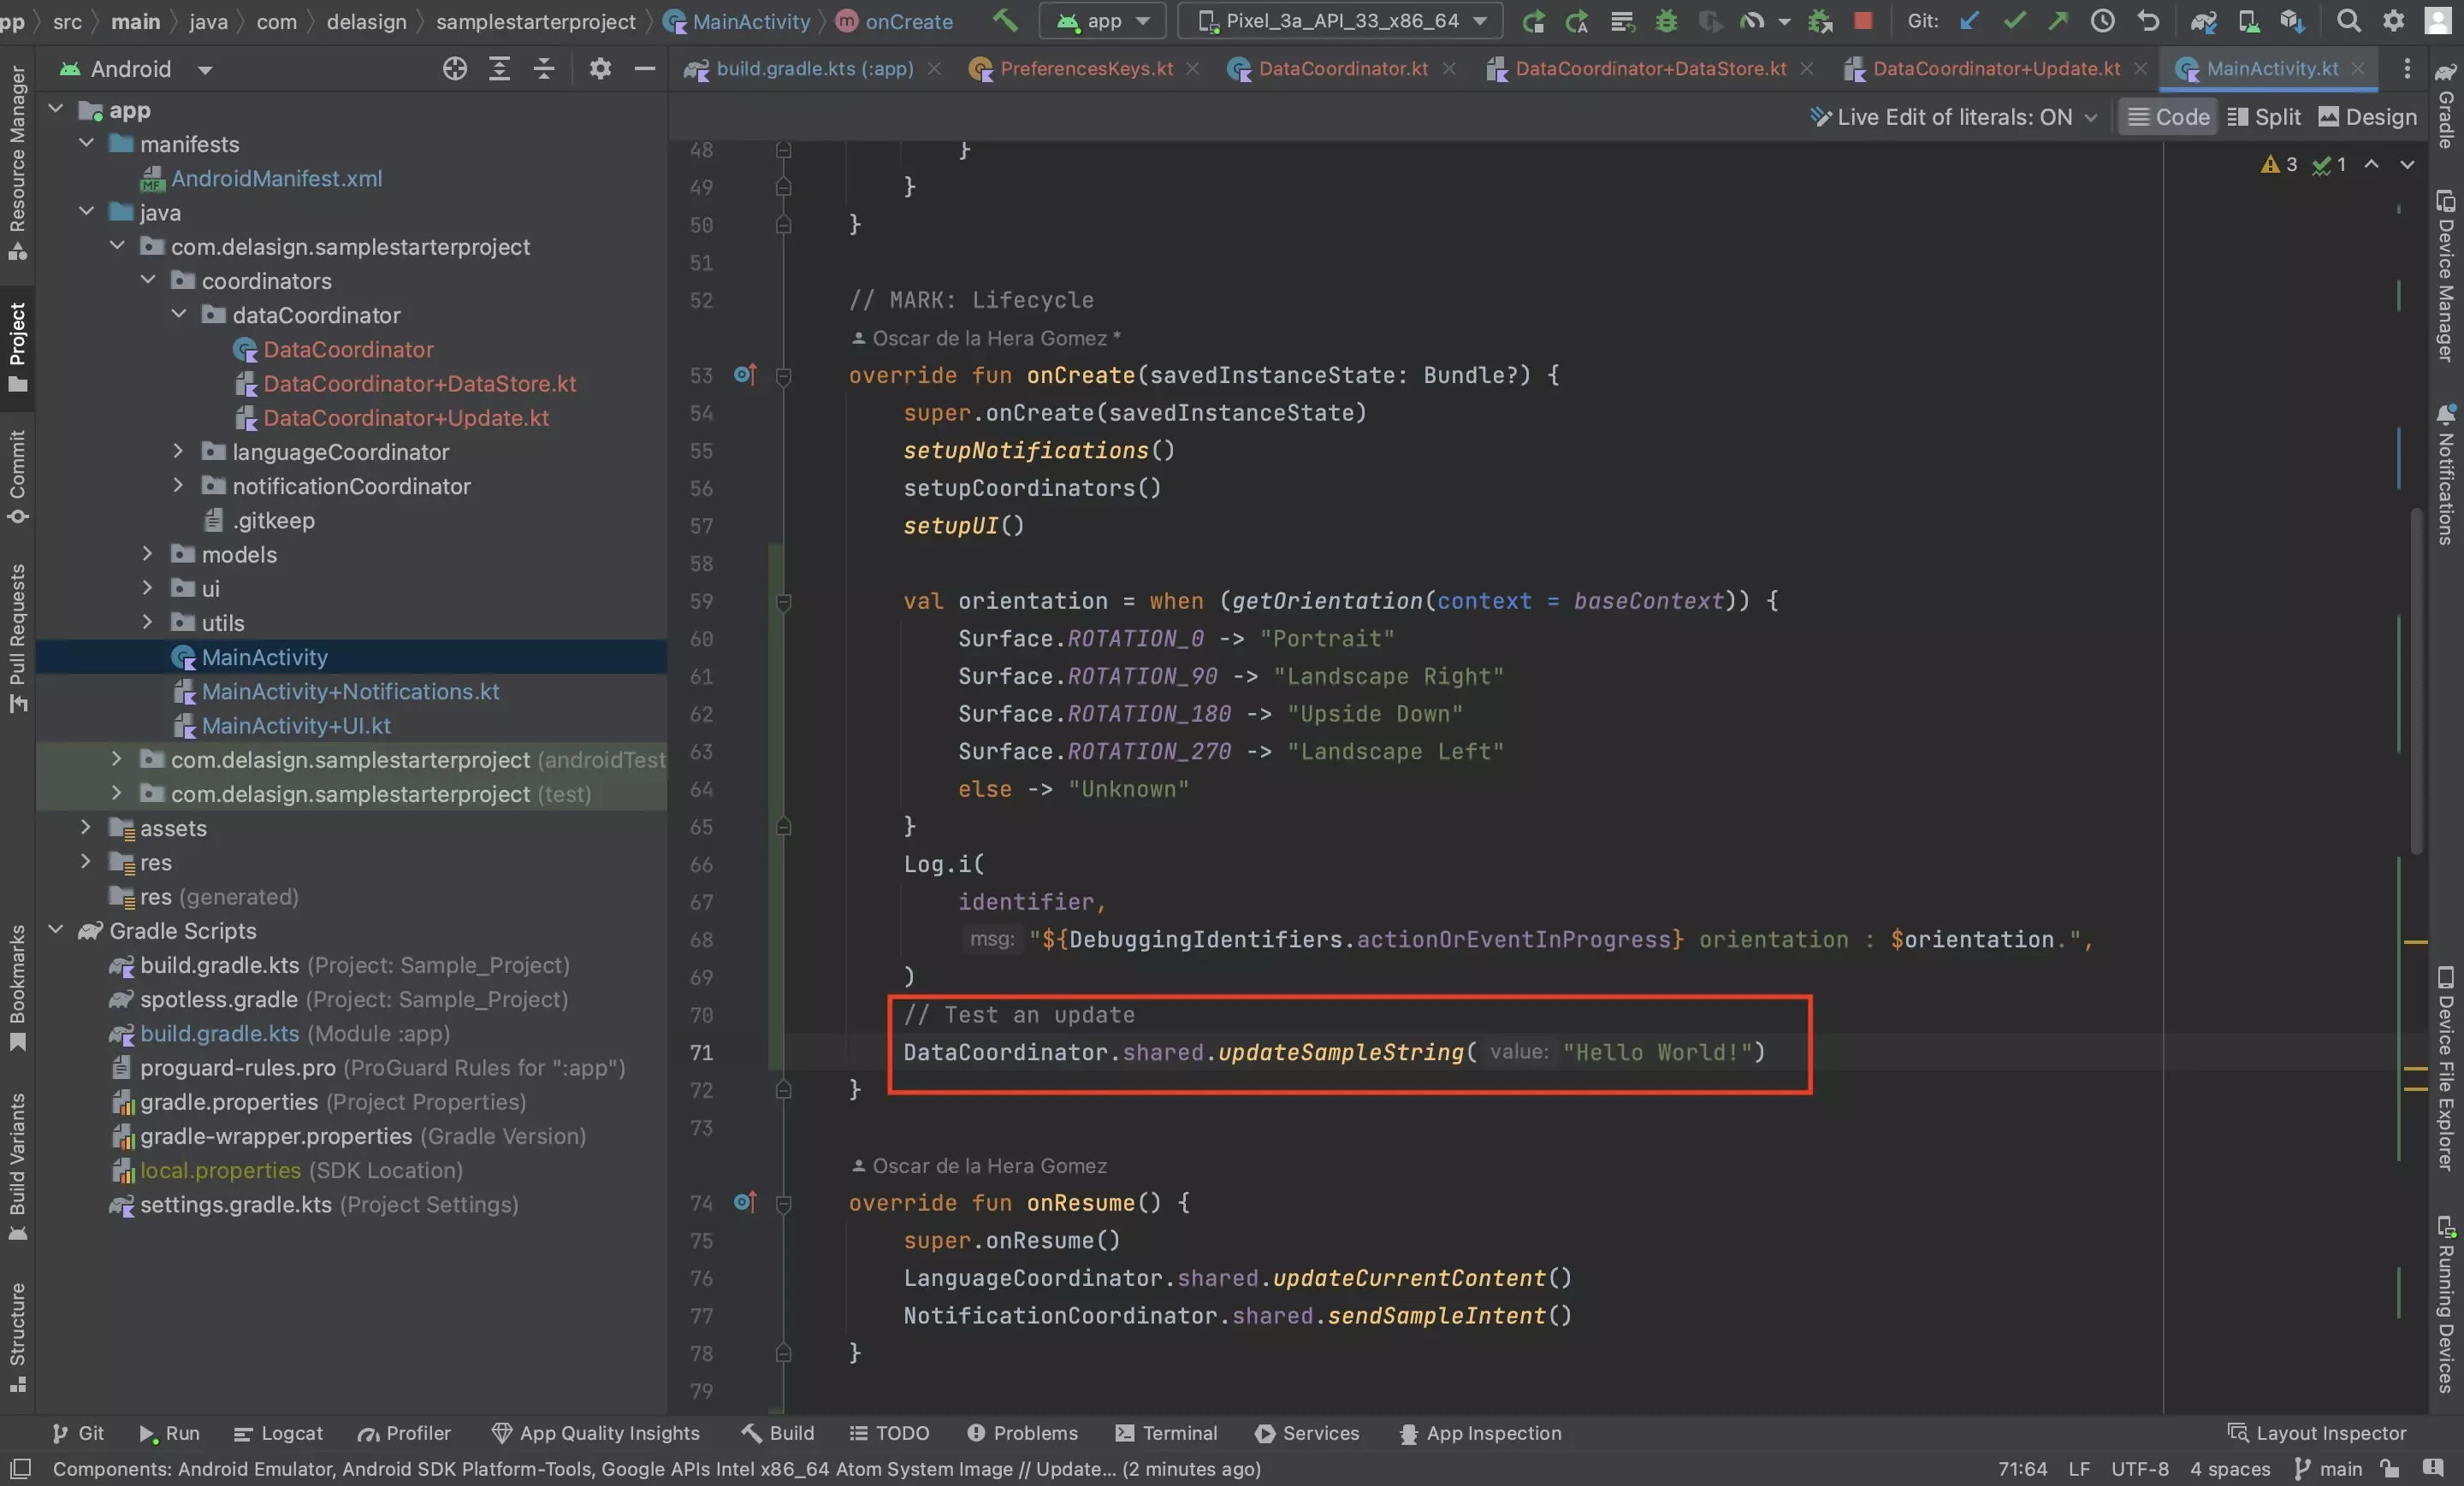This screenshot has width=2464, height=1486.
Task: Collapse the Gradle Scripts node
Action: pos(56,930)
